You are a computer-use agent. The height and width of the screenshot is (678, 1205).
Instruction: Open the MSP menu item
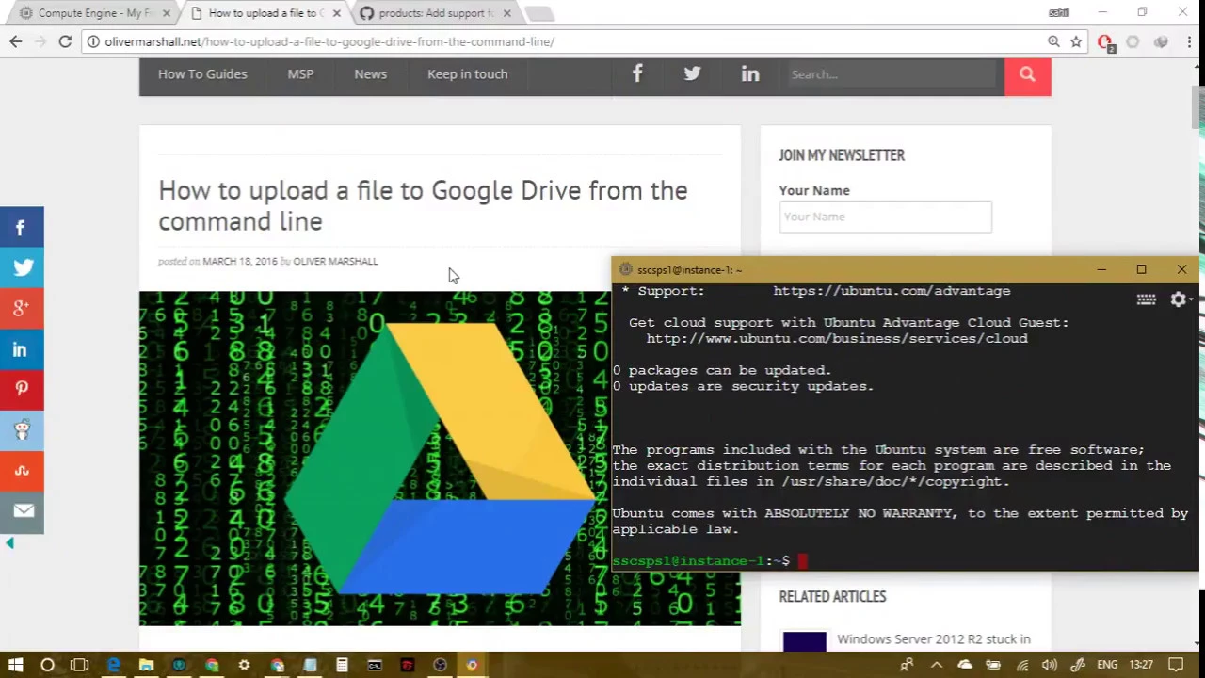(300, 74)
